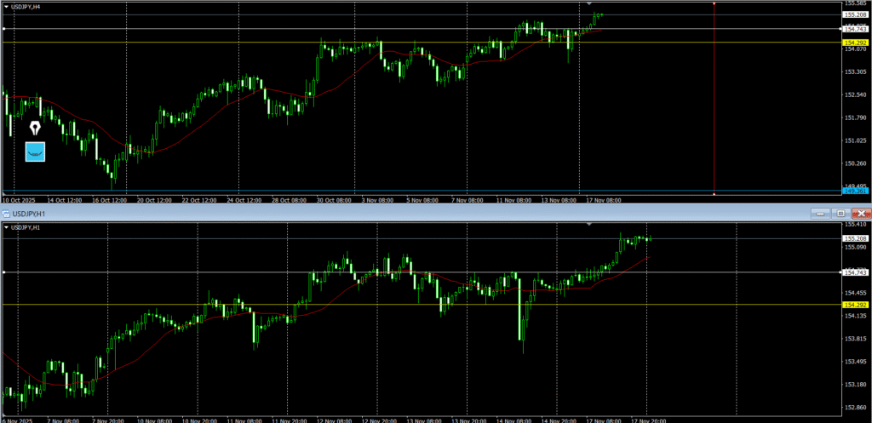Restore the USDJPY,H1 chart window size
The image size is (872, 423).
[x=840, y=213]
